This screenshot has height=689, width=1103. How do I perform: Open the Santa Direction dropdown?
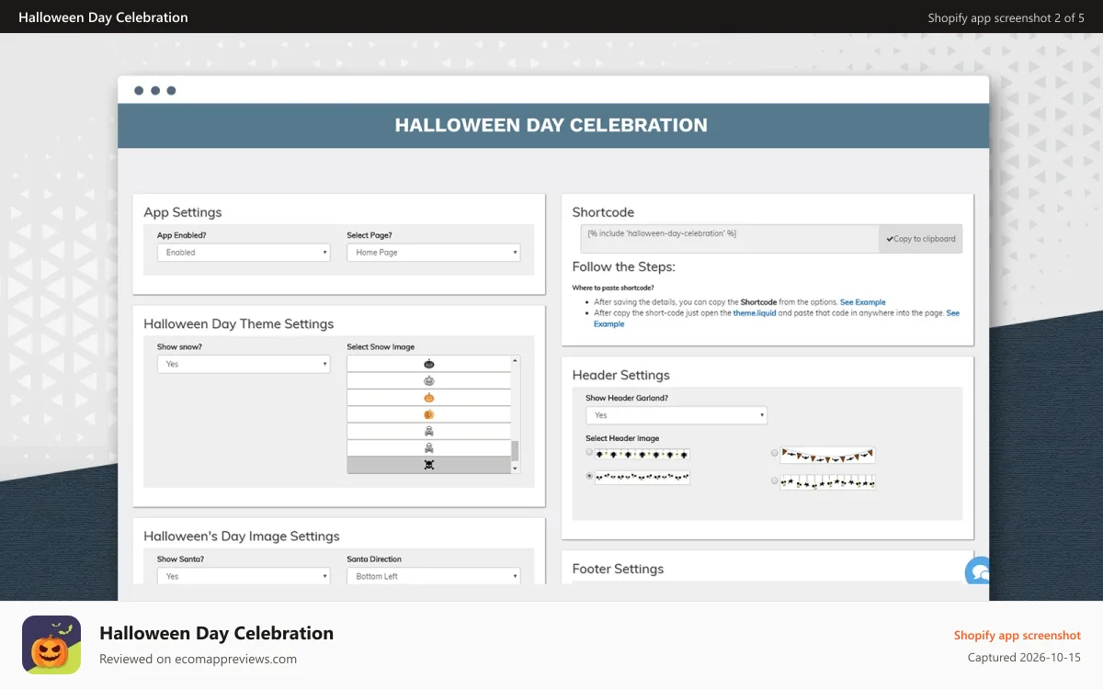point(433,576)
